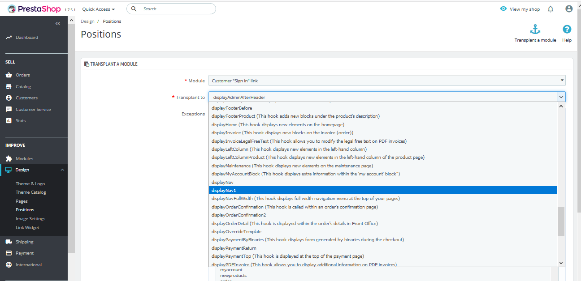Screen dimensions: 581x281
Task: Select displayHome hook option
Action: 383,125
